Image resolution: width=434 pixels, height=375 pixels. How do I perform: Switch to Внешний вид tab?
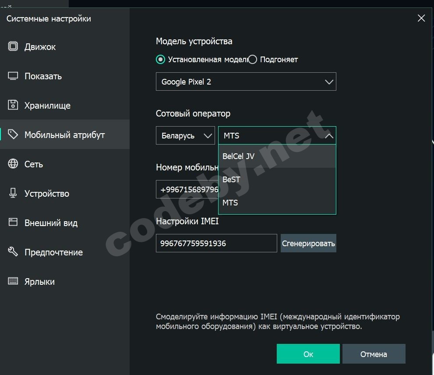pos(65,223)
